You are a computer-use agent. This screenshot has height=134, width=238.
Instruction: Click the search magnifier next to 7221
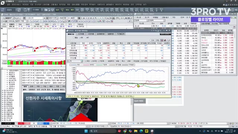tap(19, 10)
